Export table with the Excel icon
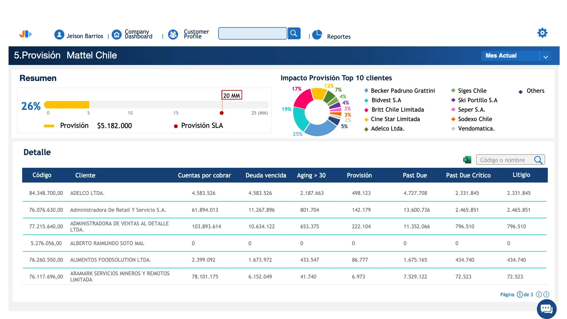This screenshot has height=319, width=567. (467, 160)
